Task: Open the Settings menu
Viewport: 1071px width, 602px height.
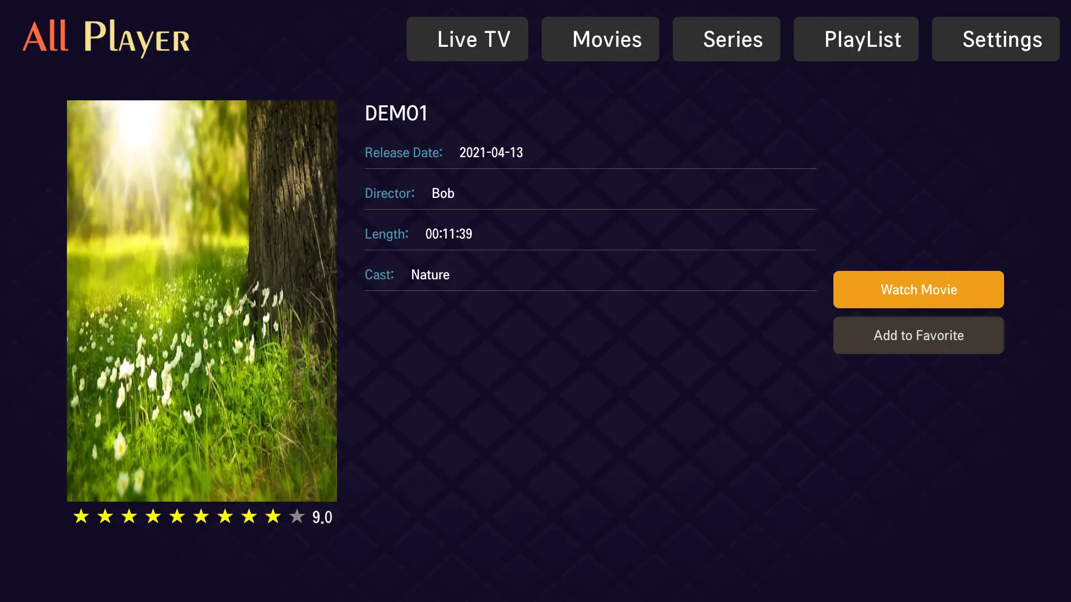Action: click(996, 39)
